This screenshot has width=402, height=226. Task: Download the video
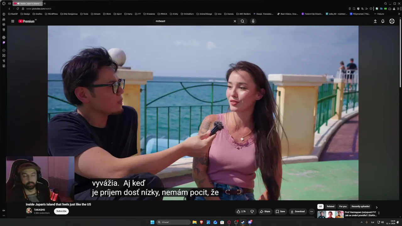point(297,212)
